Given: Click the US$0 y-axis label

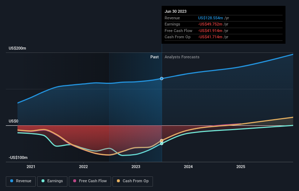Looking at the screenshot, I should tap(13, 121).
